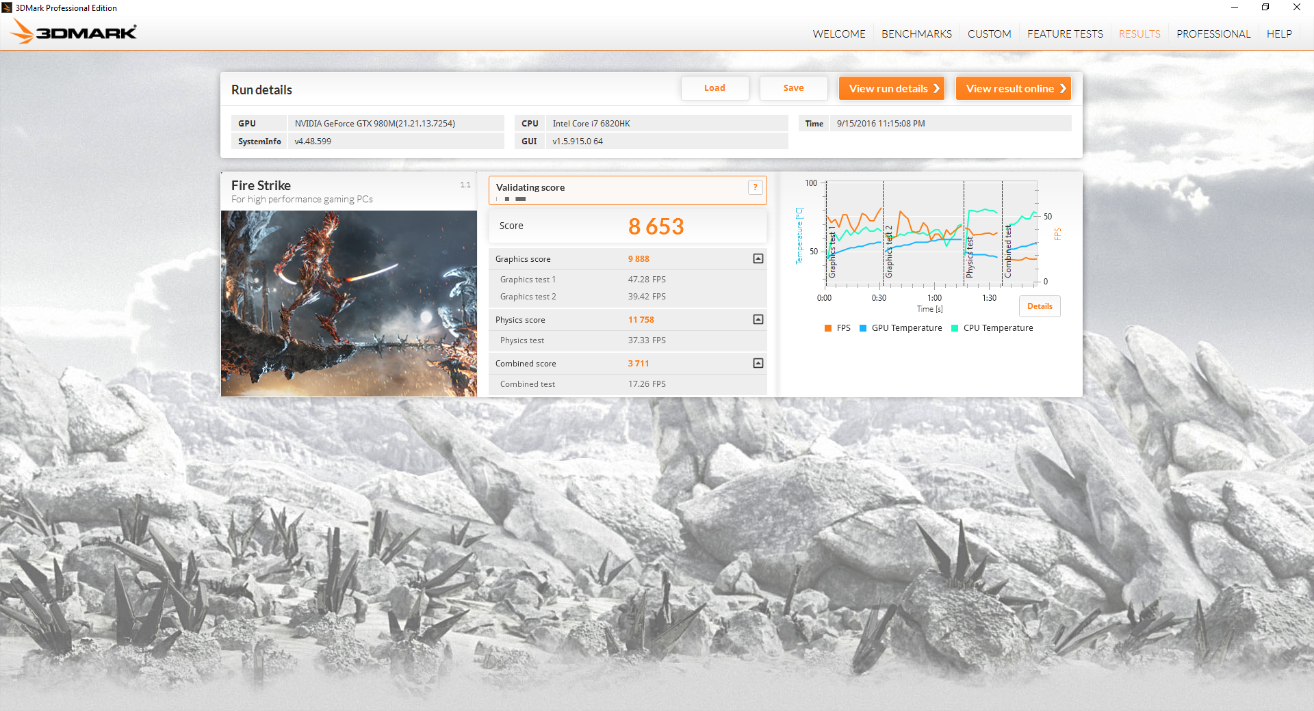
Task: Minimize the 3DMark window
Action: tap(1235, 8)
